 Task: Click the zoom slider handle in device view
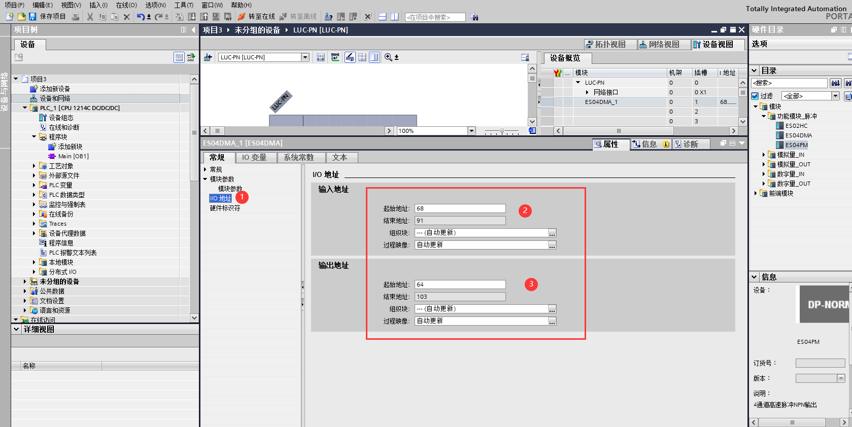(x=502, y=131)
